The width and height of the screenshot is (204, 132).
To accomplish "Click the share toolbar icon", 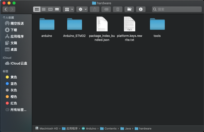I will coord(95,10).
